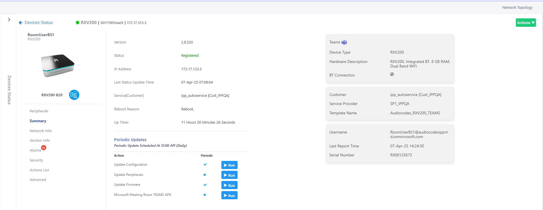Toggle periodic cross for Microsoft Meeting Room APK
The width and height of the screenshot is (543, 210).
[205, 195]
